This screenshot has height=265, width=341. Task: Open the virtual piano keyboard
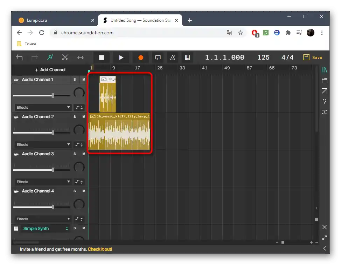click(x=187, y=57)
